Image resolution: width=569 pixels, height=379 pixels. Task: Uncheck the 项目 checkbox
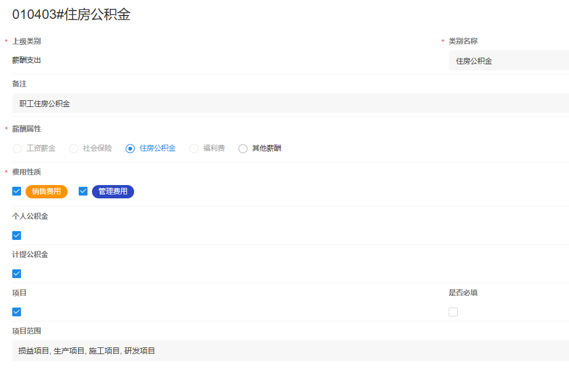[x=17, y=311]
